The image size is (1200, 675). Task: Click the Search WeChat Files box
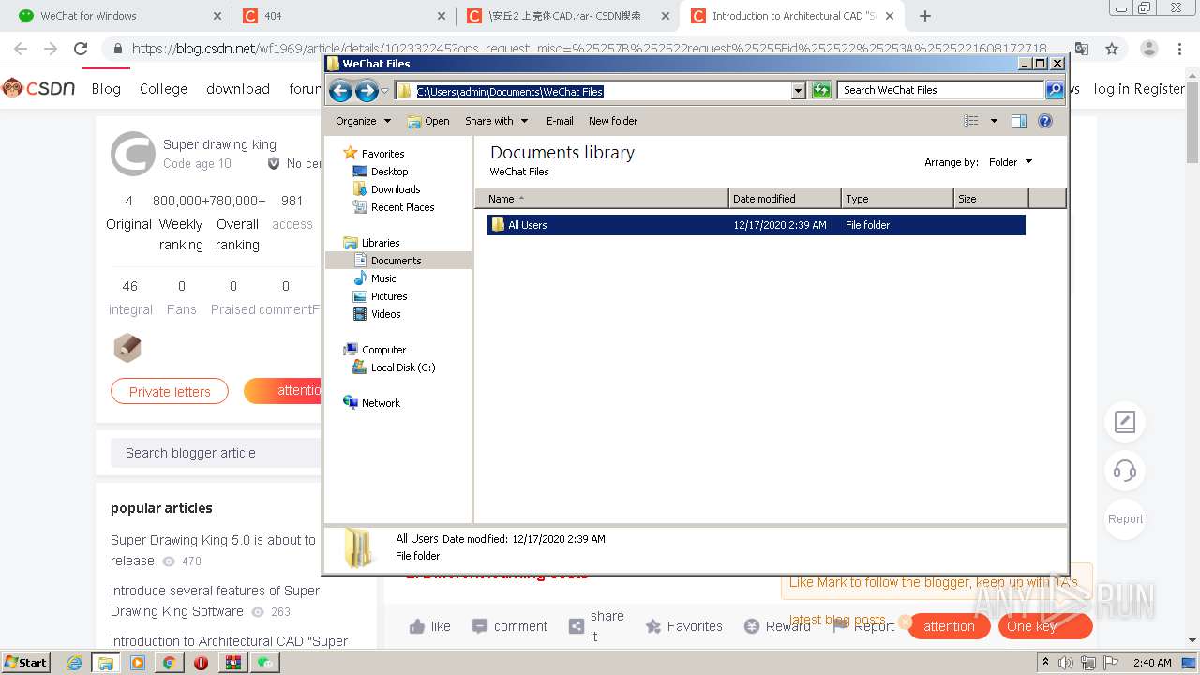pyautogui.click(x=940, y=90)
